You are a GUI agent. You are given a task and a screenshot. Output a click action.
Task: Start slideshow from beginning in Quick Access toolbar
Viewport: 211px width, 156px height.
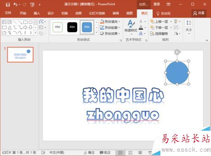pos(32,5)
